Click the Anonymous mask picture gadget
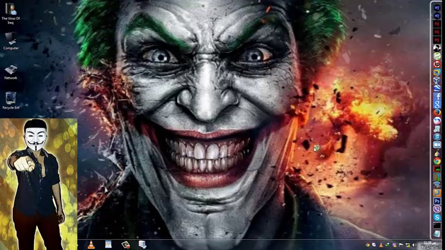 click(39, 184)
